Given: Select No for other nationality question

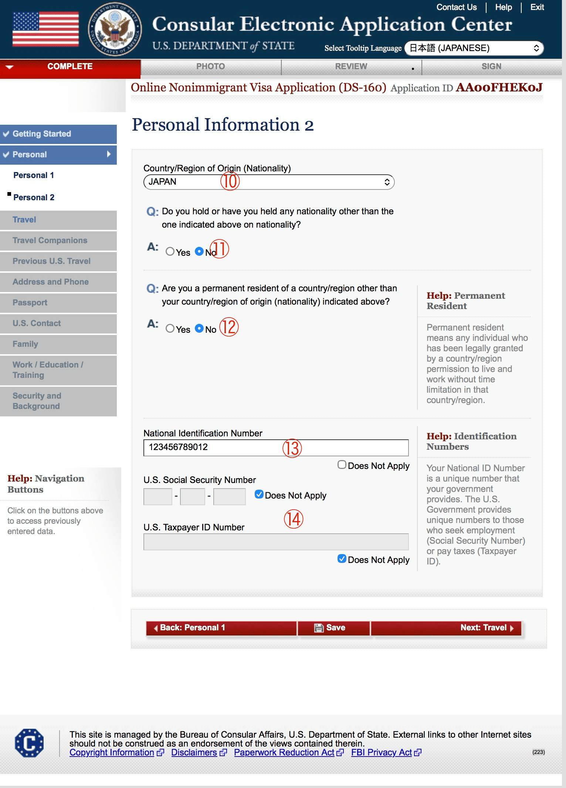Looking at the screenshot, I should (x=199, y=252).
